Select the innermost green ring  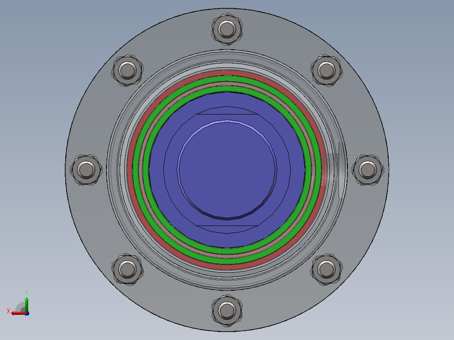pos(227,89)
